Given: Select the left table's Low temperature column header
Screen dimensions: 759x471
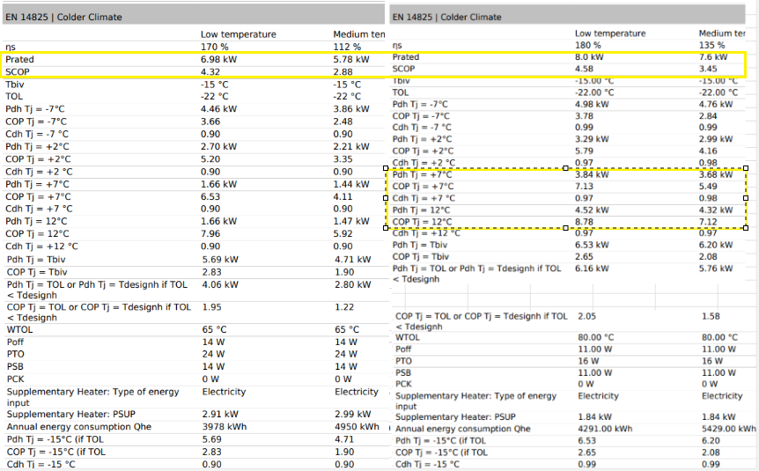Looking at the screenshot, I should (238, 34).
